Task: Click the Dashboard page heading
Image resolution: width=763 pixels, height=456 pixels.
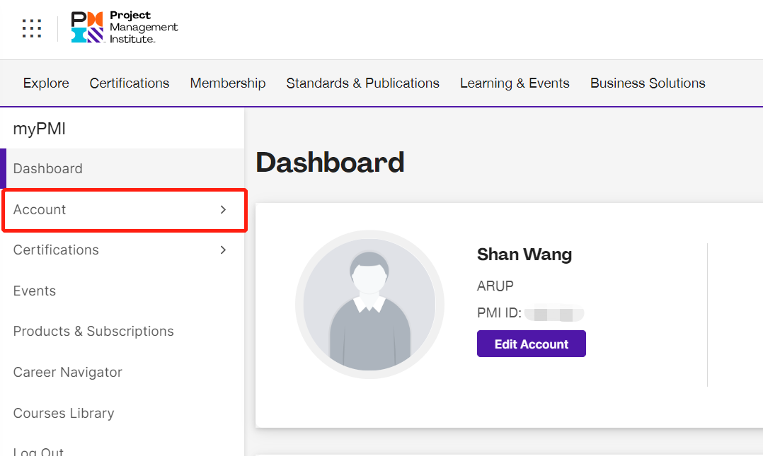Action: (330, 163)
